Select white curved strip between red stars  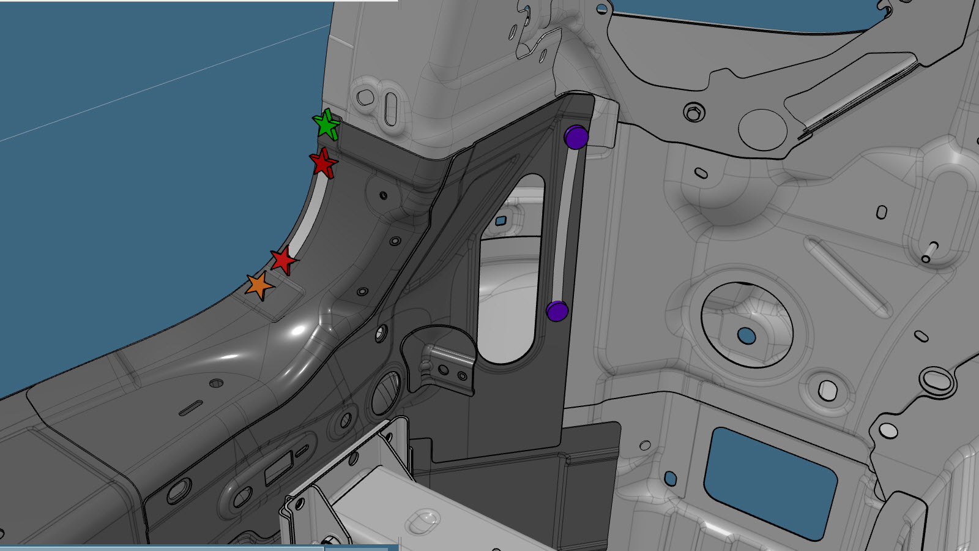(304, 214)
